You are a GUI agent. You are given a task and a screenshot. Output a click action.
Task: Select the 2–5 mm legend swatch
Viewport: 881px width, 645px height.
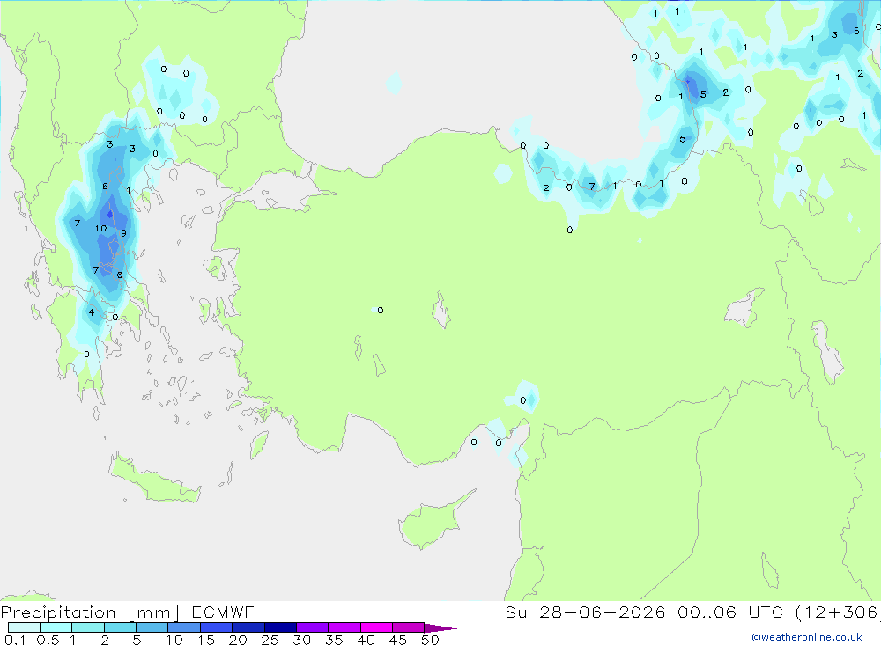[120, 627]
